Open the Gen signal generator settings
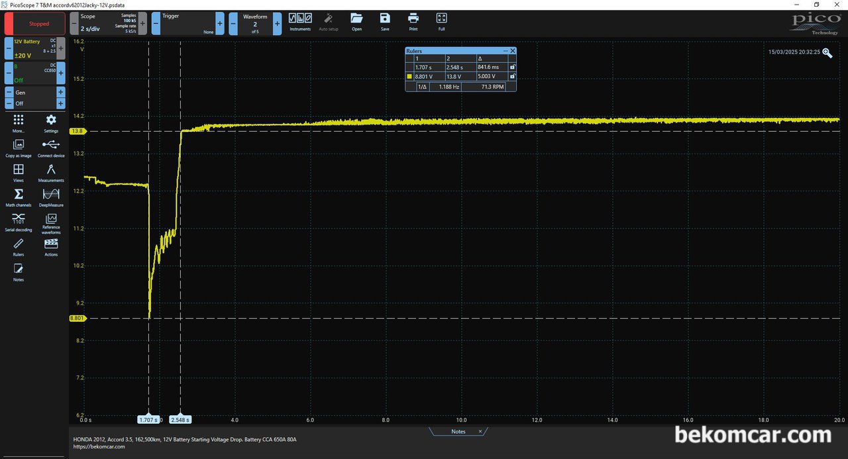Image resolution: width=848 pixels, height=459 pixels. tap(34, 93)
